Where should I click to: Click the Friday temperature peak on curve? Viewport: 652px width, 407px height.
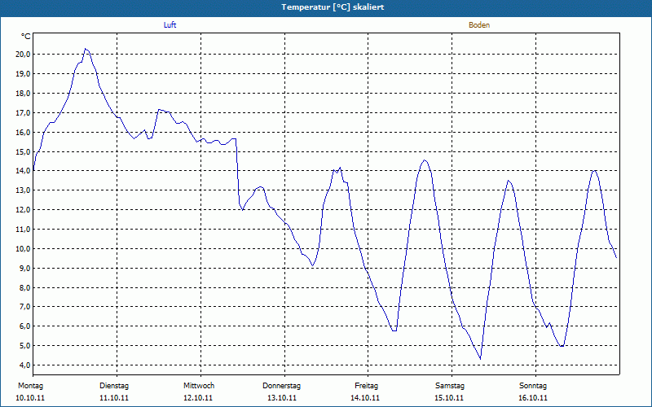tap(425, 160)
